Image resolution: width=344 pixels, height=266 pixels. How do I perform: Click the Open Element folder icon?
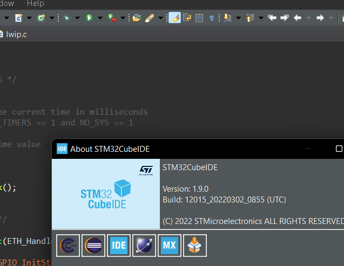tap(137, 18)
